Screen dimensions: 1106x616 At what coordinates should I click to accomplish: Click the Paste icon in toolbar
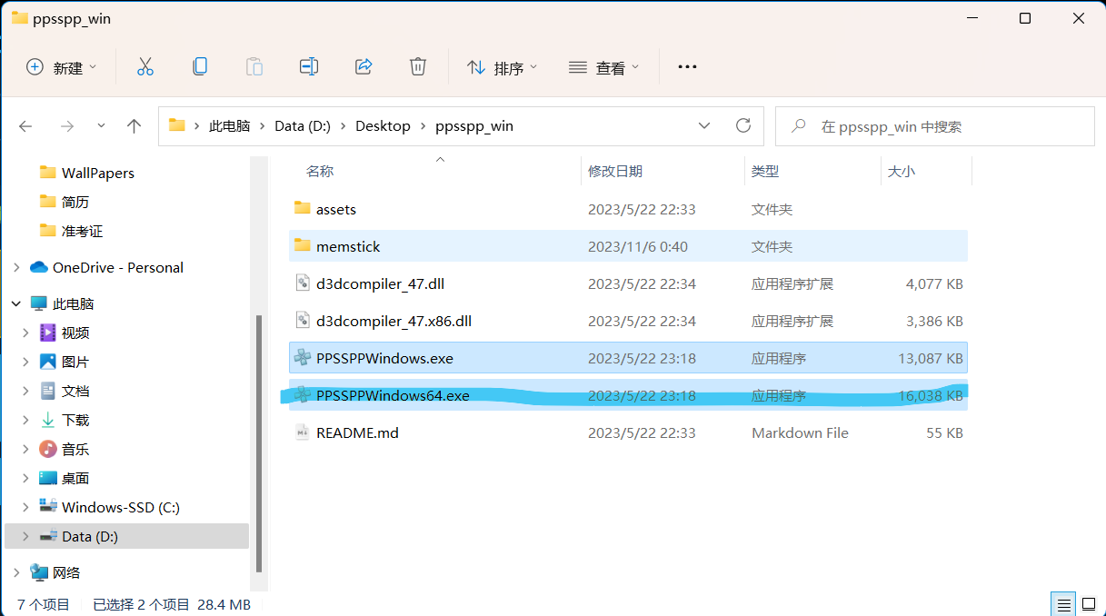click(x=254, y=66)
